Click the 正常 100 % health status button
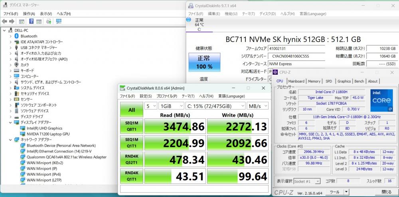The height and width of the screenshot is (197, 399). 204,62
